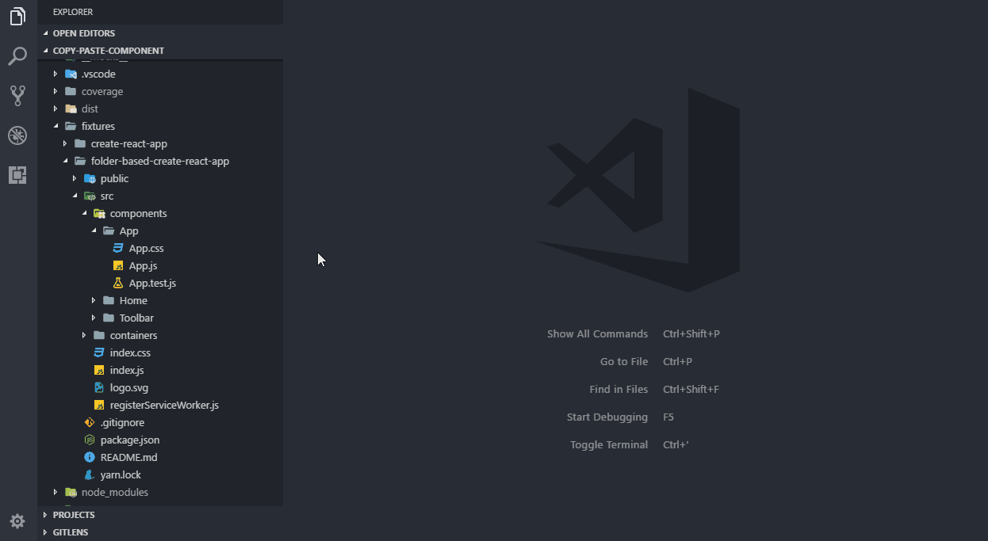Click the Toggle Terminal hint

coord(609,444)
